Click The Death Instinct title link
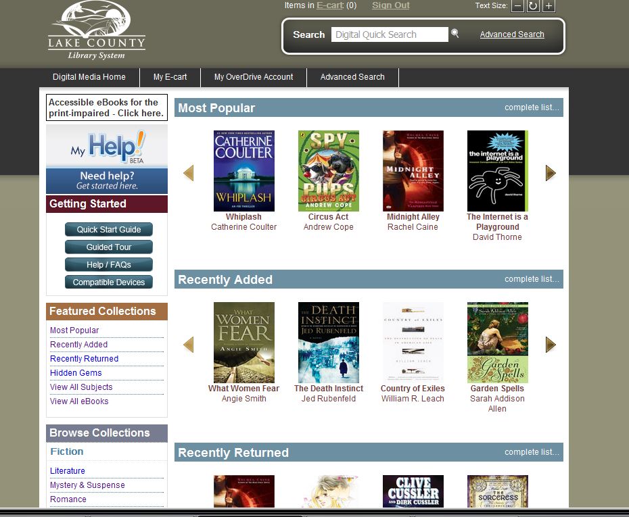629x517 pixels. point(329,389)
